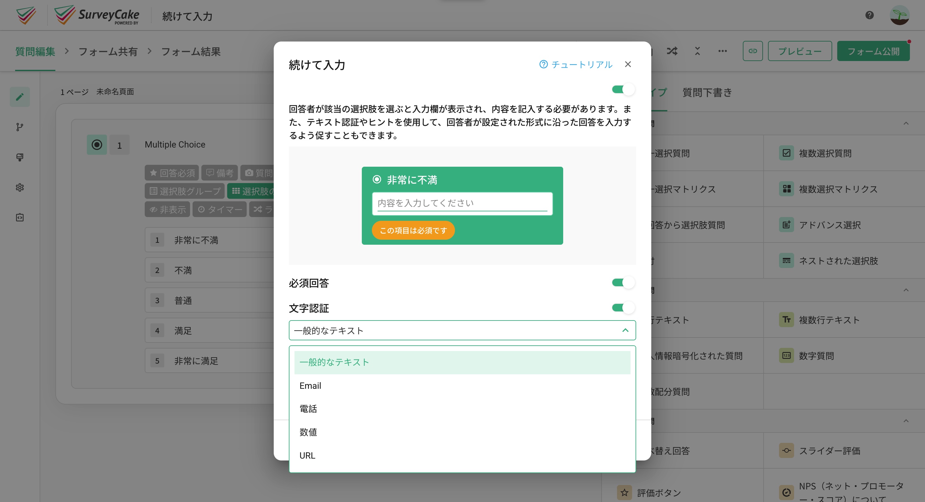Open paint roller theme icon in sidebar
Screen dimensions: 925x502
pyautogui.click(x=20, y=157)
